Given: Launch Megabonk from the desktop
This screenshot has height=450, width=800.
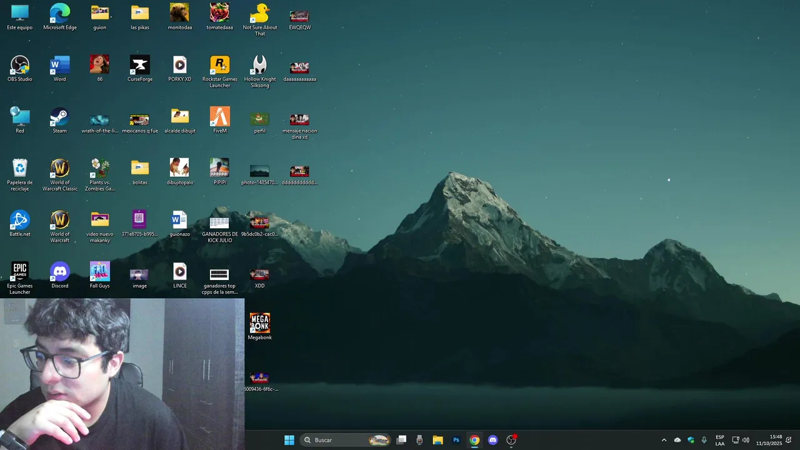Looking at the screenshot, I should pyautogui.click(x=260, y=327).
